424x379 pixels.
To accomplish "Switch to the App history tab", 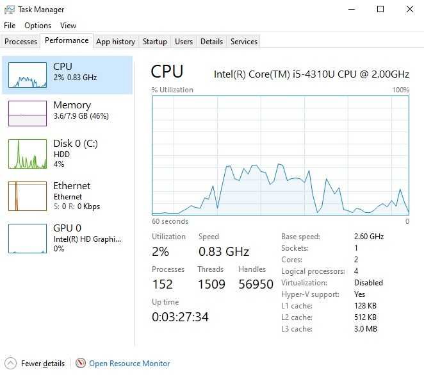I will (x=115, y=42).
